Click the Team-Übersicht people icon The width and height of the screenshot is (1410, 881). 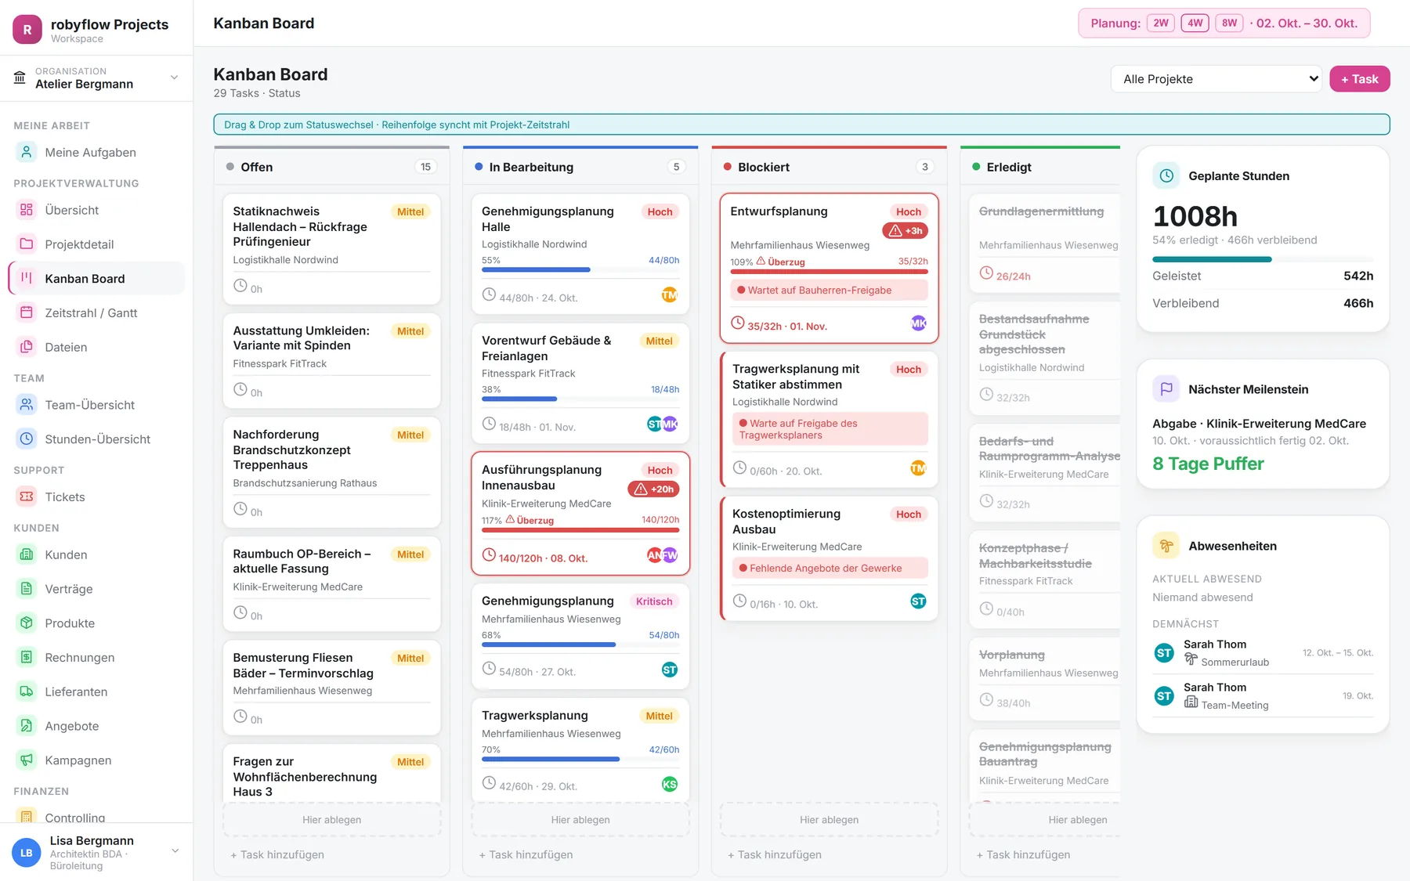[x=27, y=405]
